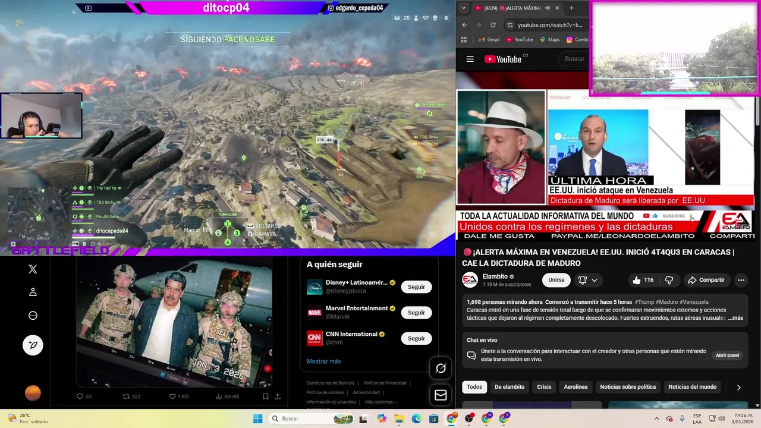Open Microsoft Edge from the taskbar
This screenshot has width=761, height=428.
[416, 418]
